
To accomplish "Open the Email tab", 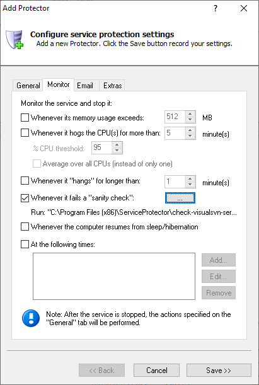I will tap(85, 86).
